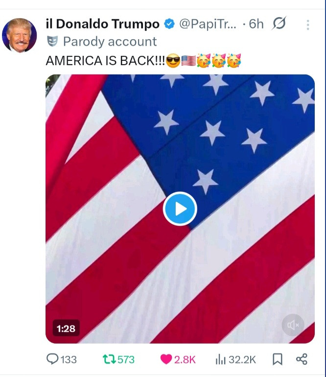Open the view analytics bar chart icon
Screen dimensions: 326x377
(x=220, y=359)
